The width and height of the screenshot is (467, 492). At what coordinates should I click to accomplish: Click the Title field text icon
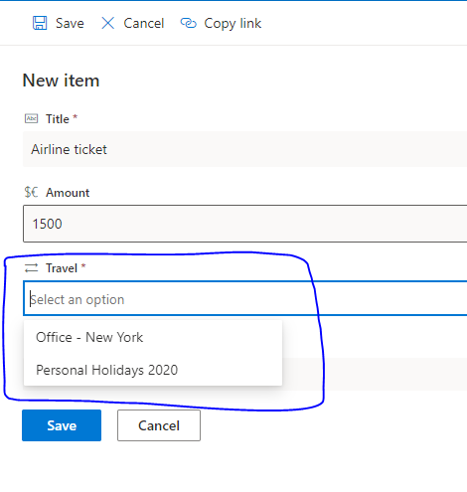point(32,118)
